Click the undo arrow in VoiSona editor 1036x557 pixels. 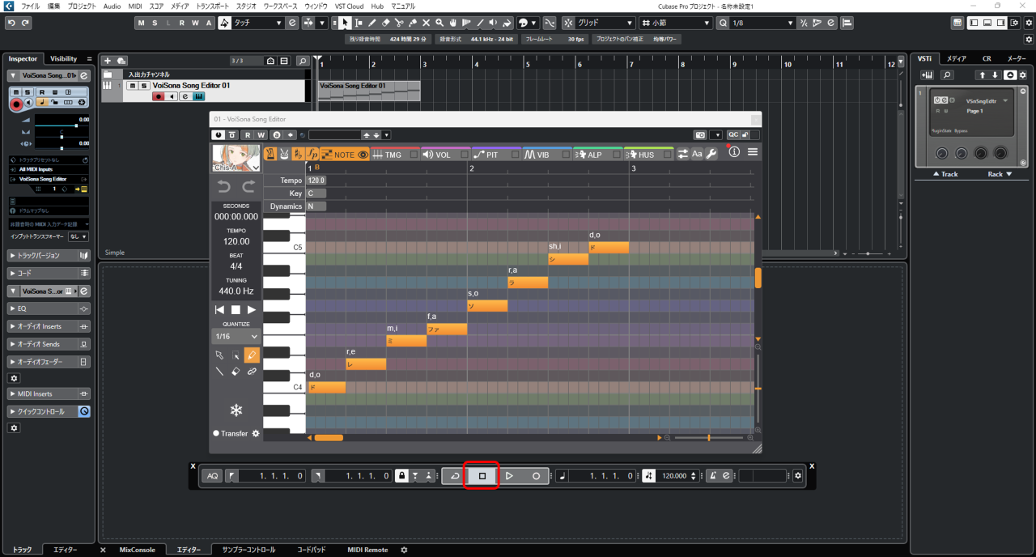click(x=224, y=187)
